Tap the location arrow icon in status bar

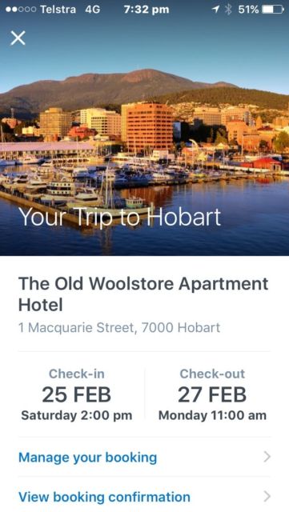(215, 10)
